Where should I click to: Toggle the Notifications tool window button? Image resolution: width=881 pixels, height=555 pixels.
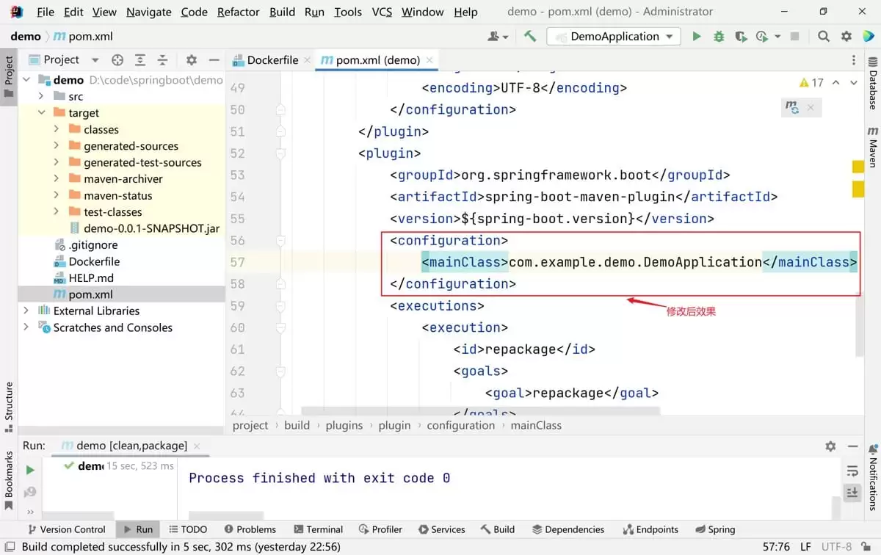[x=873, y=477]
